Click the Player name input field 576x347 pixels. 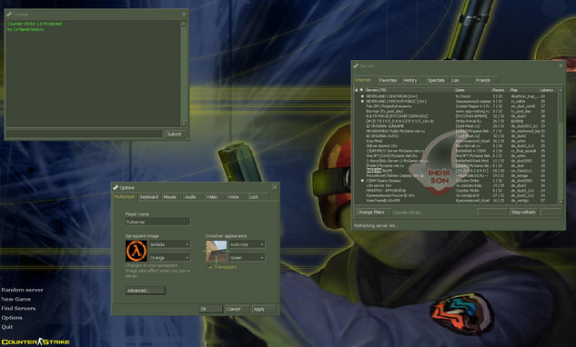(157, 222)
